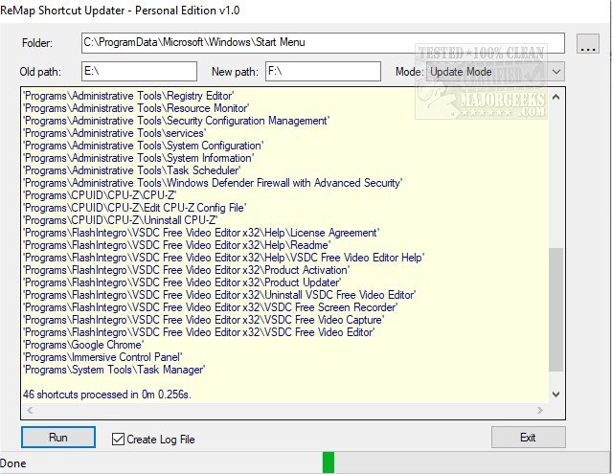
Task: Select the 'Help\Readme' log line
Action: click(177, 245)
